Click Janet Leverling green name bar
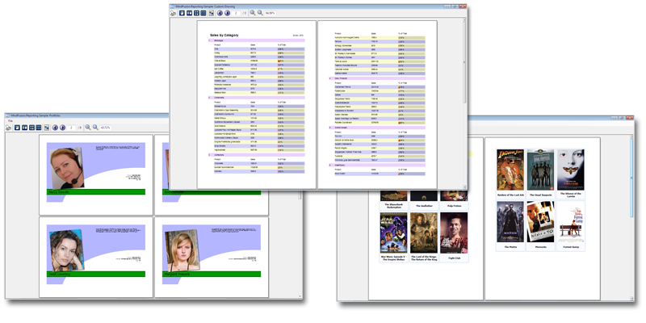646x323 pixels. tap(96, 274)
